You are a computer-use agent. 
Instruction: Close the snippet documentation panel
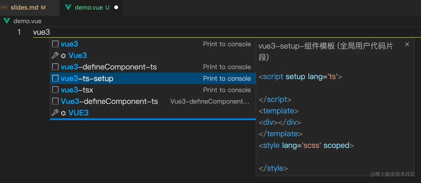pos(407,44)
